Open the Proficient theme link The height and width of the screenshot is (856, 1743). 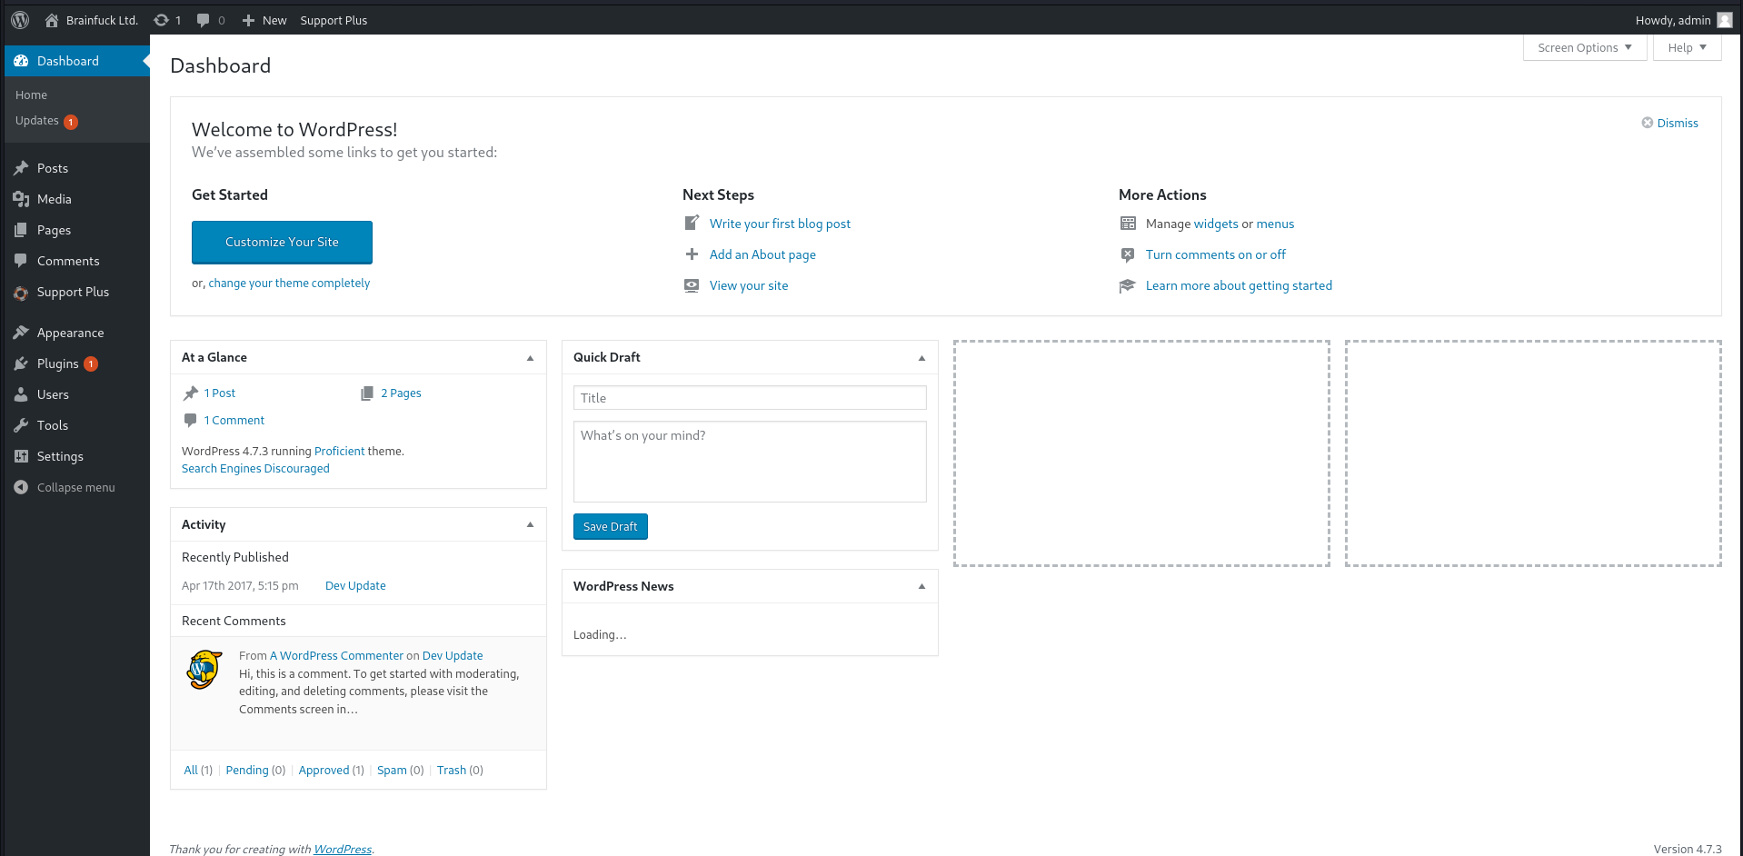tap(339, 451)
